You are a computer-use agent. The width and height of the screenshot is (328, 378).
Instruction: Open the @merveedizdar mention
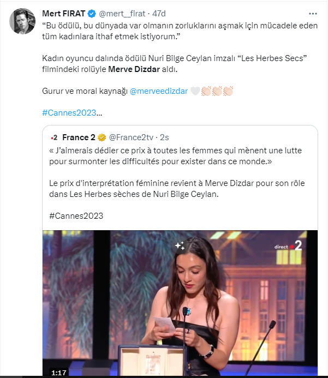click(158, 92)
